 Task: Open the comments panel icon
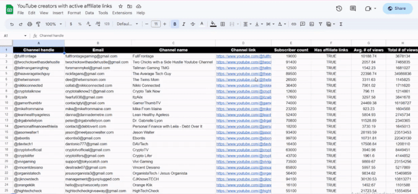tap(353, 8)
